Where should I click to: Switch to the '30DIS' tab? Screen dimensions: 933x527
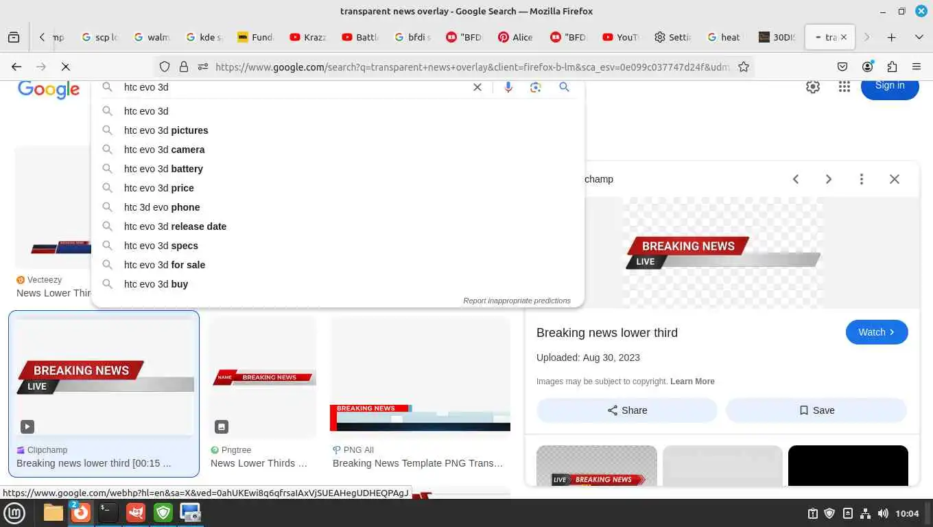tap(777, 37)
